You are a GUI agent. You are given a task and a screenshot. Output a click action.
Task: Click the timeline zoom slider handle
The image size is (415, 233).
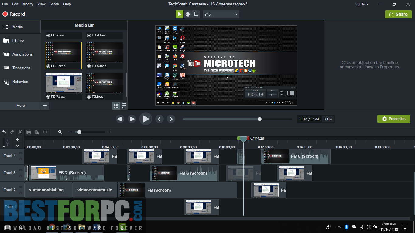coord(79,132)
